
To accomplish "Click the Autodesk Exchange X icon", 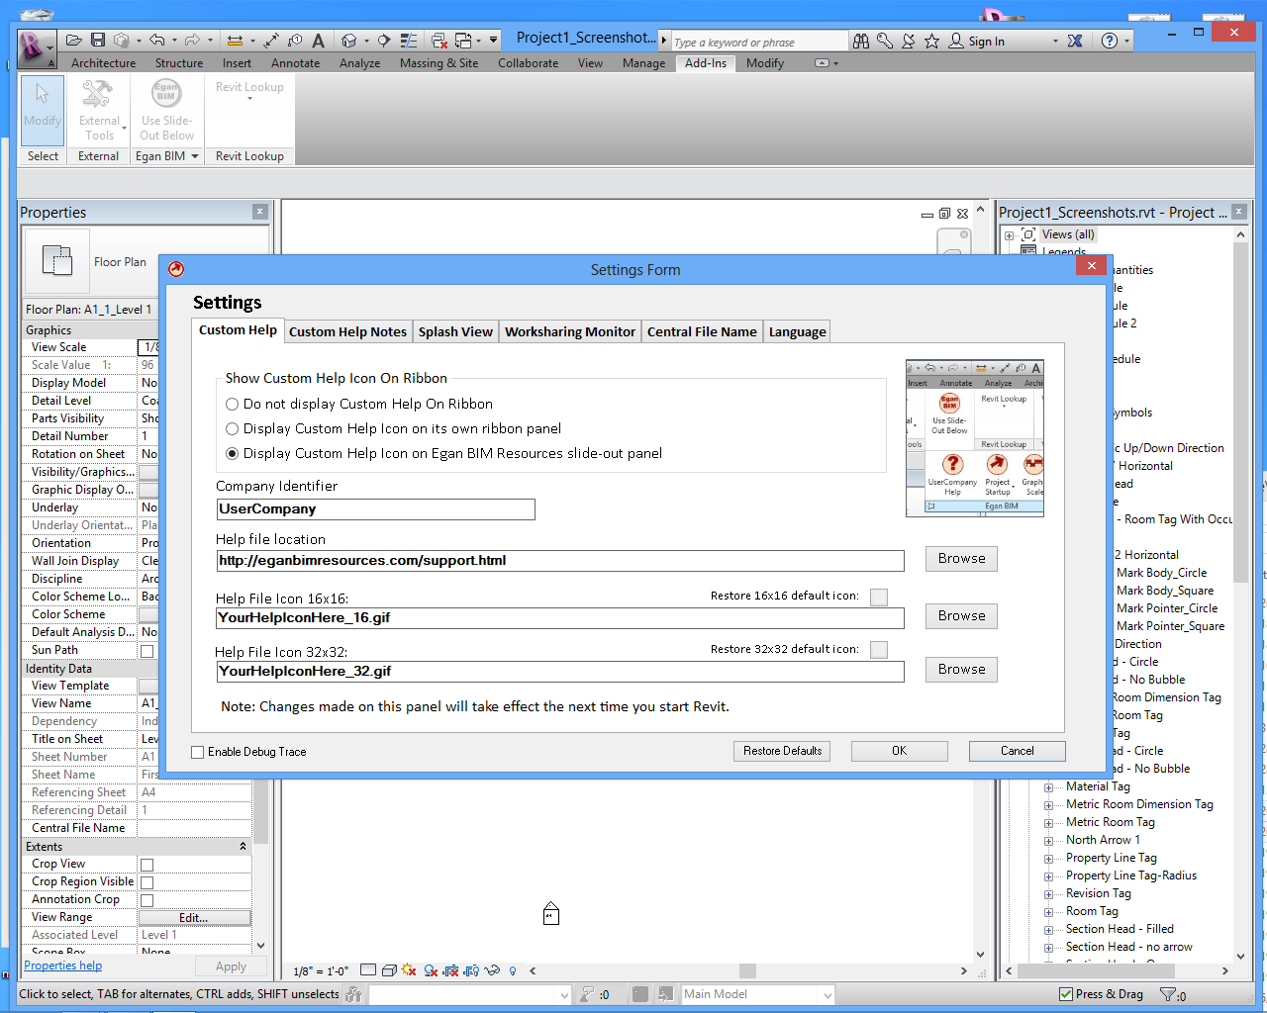I will point(1075,41).
